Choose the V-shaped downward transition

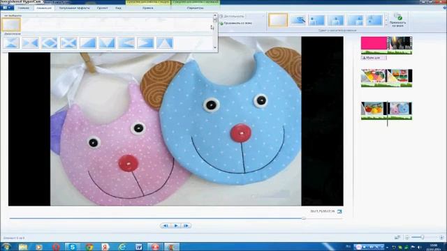(107, 43)
